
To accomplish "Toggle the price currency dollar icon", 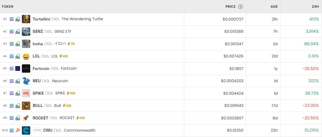I will [241, 7].
